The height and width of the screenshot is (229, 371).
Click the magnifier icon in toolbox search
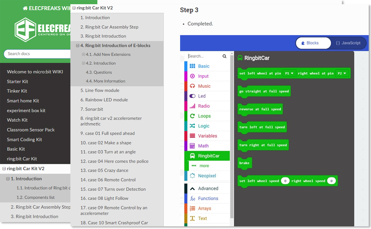coord(224,56)
